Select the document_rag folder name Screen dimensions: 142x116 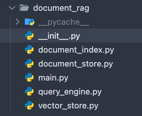(x=61, y=8)
